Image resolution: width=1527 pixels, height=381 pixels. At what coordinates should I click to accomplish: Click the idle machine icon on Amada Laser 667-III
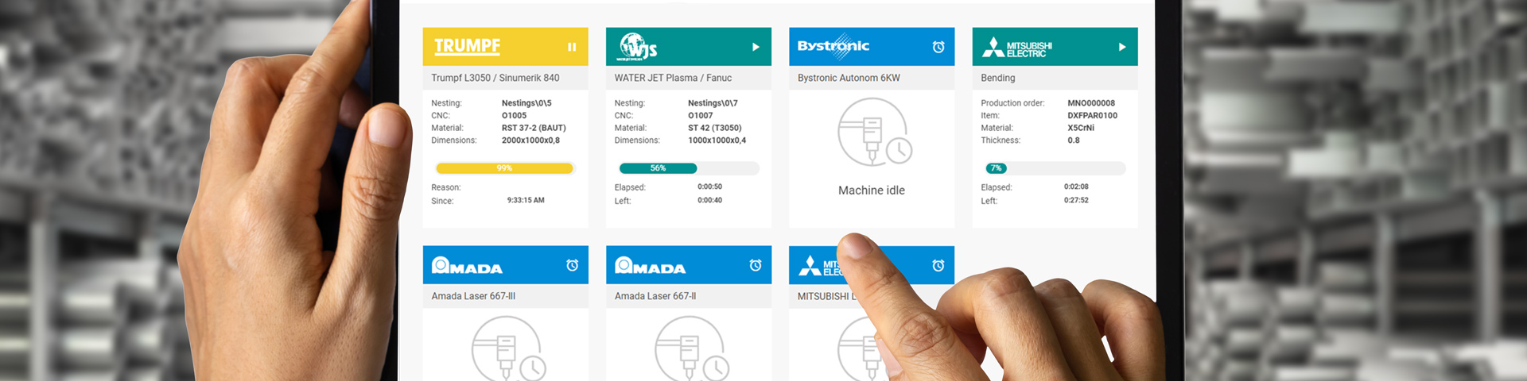(508, 349)
